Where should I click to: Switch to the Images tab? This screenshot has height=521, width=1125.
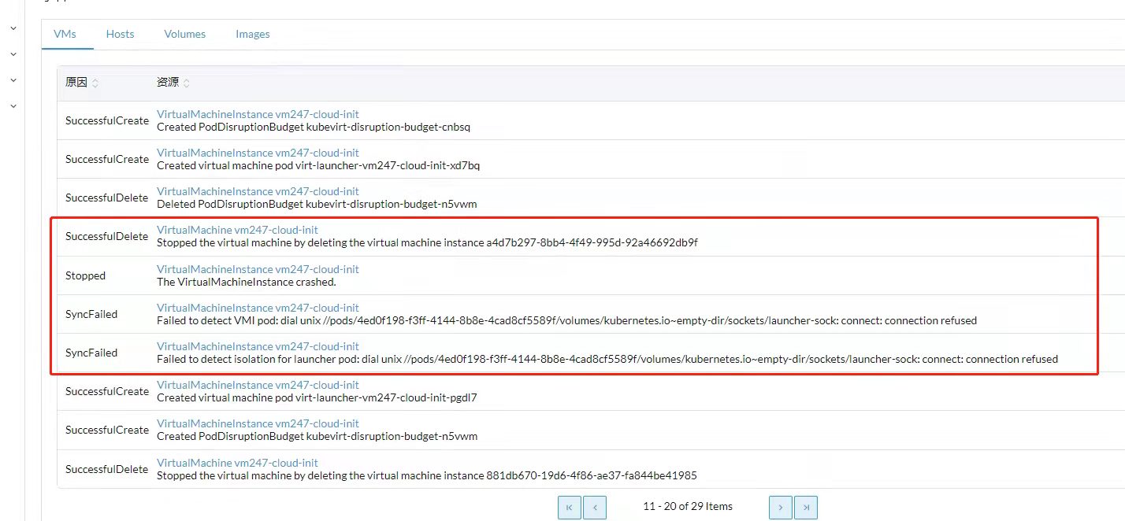(252, 34)
